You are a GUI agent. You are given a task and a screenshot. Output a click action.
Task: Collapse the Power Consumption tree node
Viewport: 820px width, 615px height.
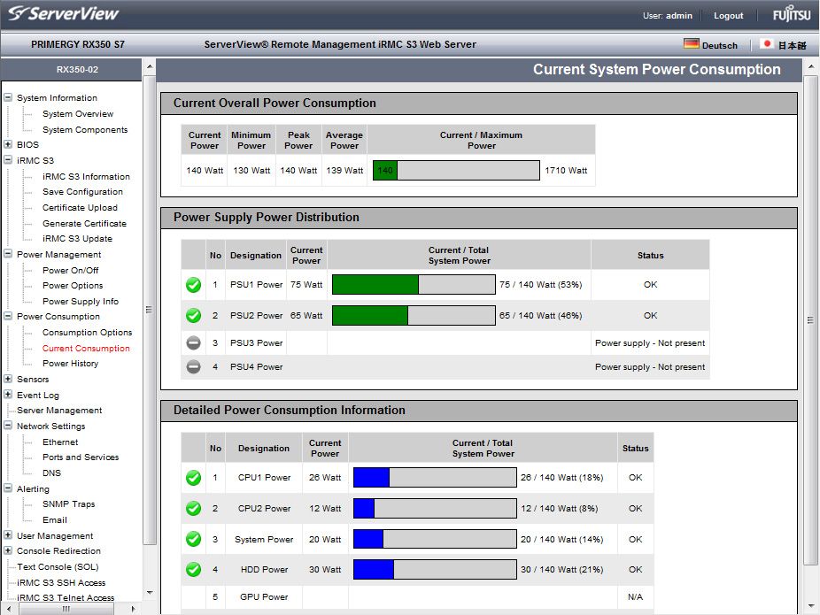[8, 316]
